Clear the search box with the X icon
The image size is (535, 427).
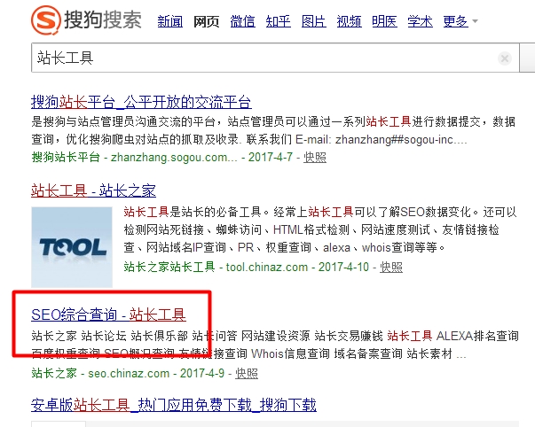tap(505, 58)
